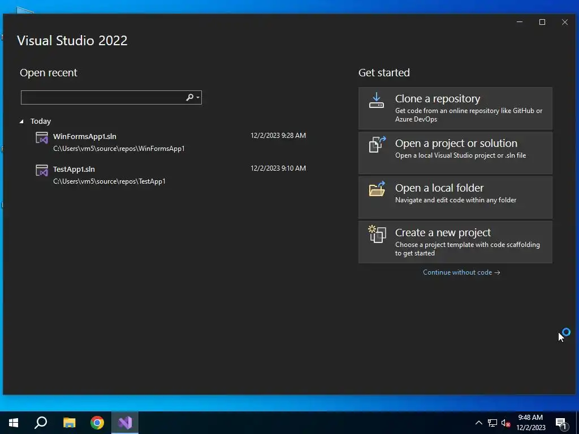Image resolution: width=579 pixels, height=434 pixels.
Task: Choose Open a local folder
Action: (455, 197)
